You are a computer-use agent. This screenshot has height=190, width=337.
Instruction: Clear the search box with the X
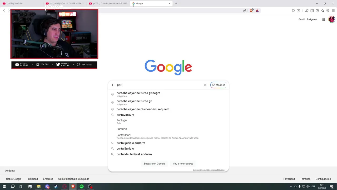(x=205, y=85)
